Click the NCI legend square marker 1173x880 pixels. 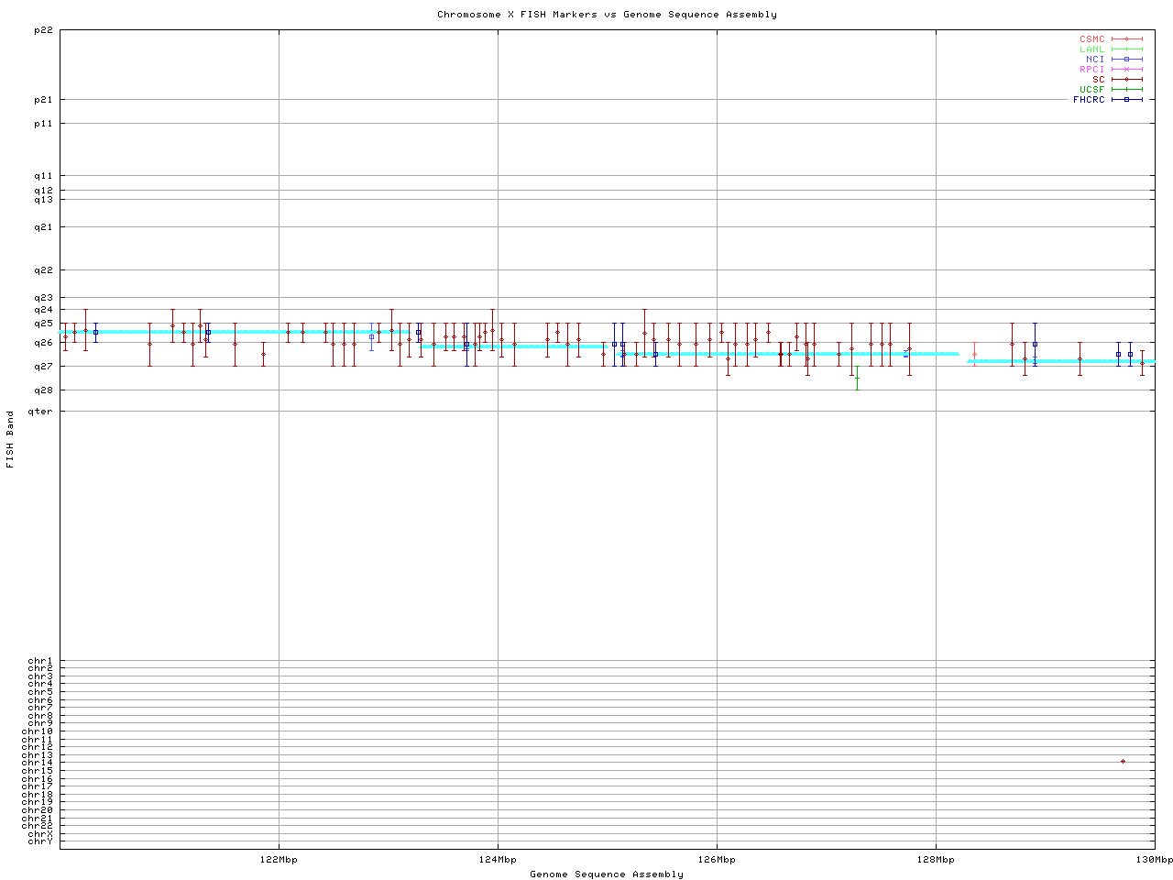[x=1127, y=60]
